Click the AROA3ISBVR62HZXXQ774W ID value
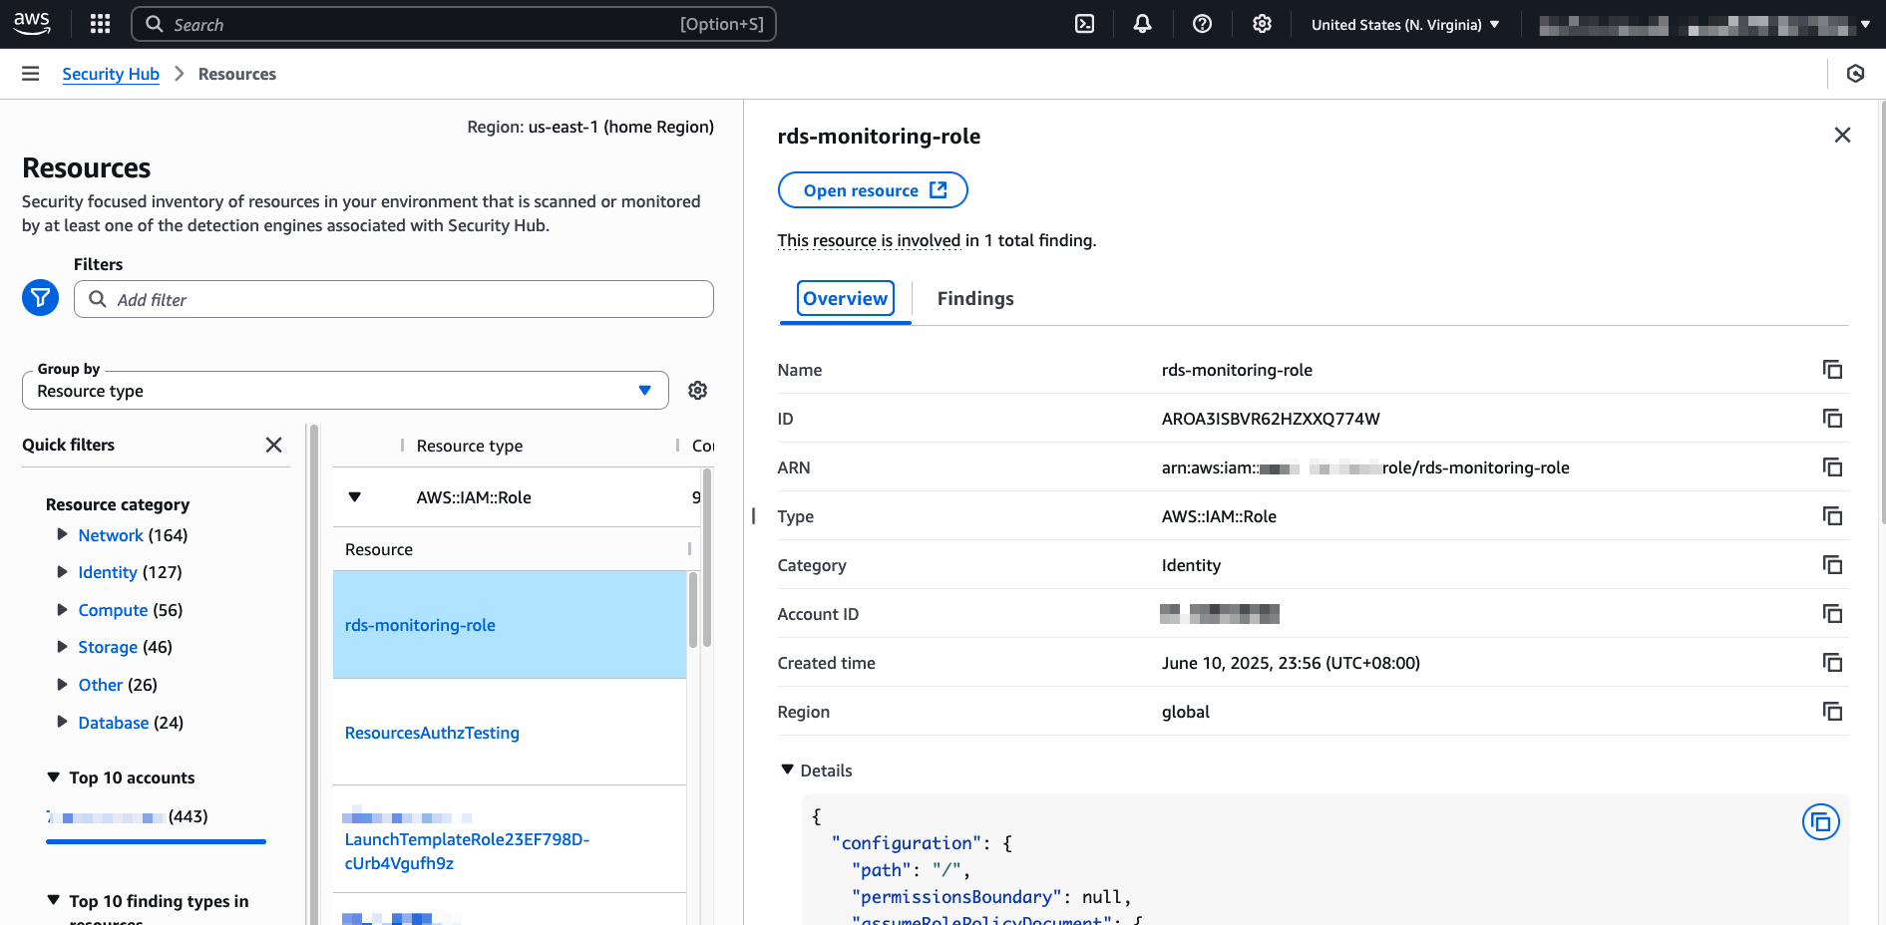Viewport: 1886px width, 925px height. [x=1271, y=419]
